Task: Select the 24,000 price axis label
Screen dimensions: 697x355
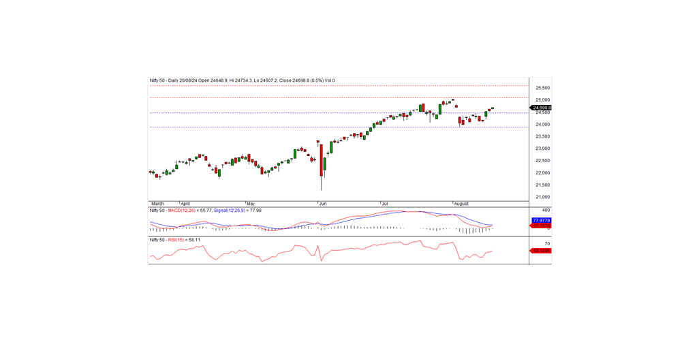Action: (543, 125)
